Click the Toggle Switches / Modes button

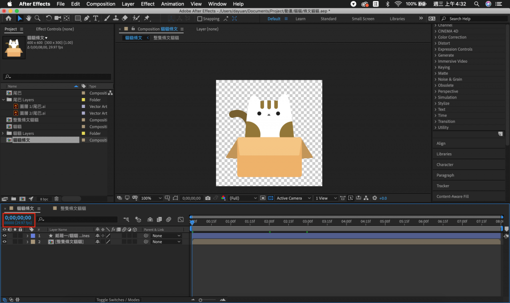pos(118,300)
